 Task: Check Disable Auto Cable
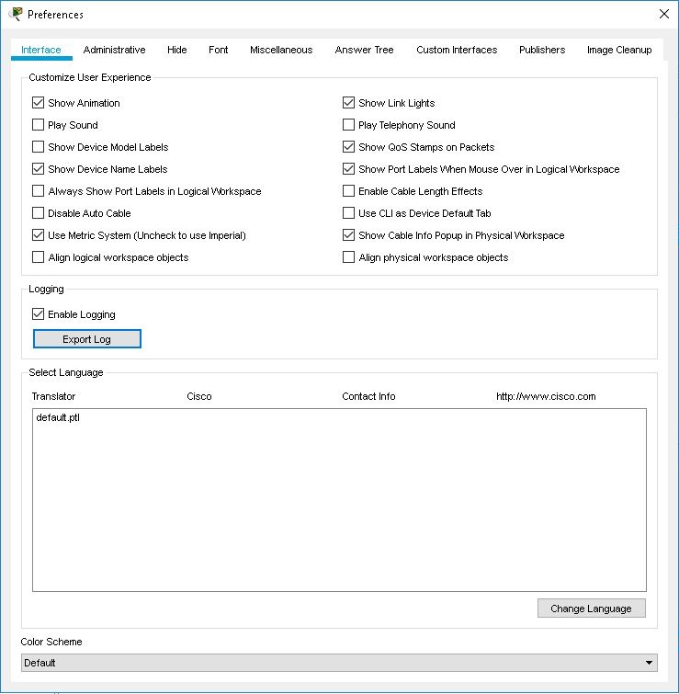tap(38, 213)
